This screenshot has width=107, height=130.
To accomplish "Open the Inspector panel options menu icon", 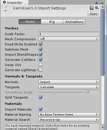I will (101, 3).
